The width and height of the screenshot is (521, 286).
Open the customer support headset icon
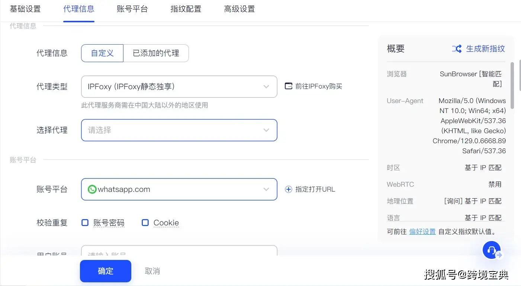tap(492, 250)
